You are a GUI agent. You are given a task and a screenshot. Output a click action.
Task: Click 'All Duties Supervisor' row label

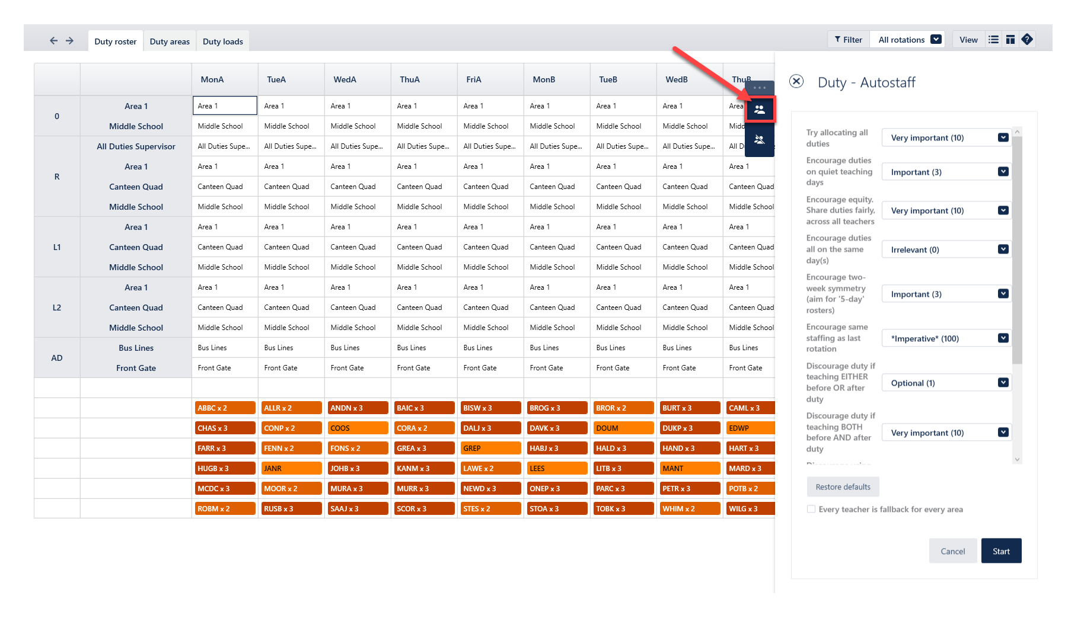click(136, 146)
